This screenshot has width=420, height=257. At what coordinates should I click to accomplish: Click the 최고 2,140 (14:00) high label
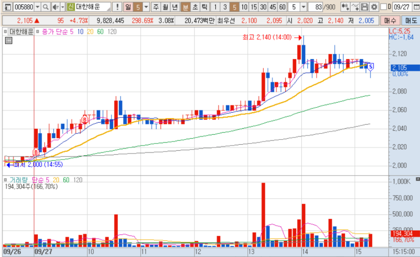click(x=267, y=37)
